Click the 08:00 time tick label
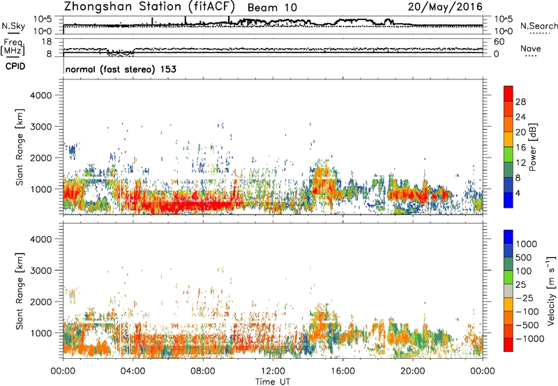Screen dimensions: 558x386 pos(202,371)
